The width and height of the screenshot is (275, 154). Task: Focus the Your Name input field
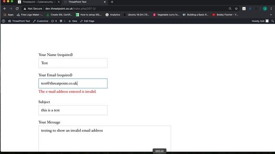point(73,63)
